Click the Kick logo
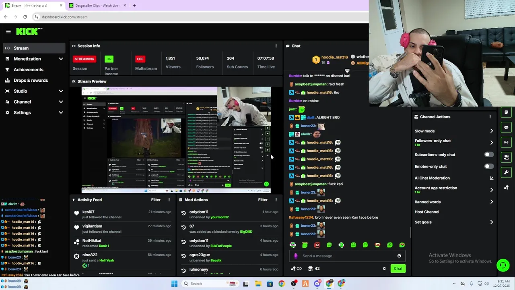Viewport: 515px width, 290px height. pyautogui.click(x=29, y=31)
